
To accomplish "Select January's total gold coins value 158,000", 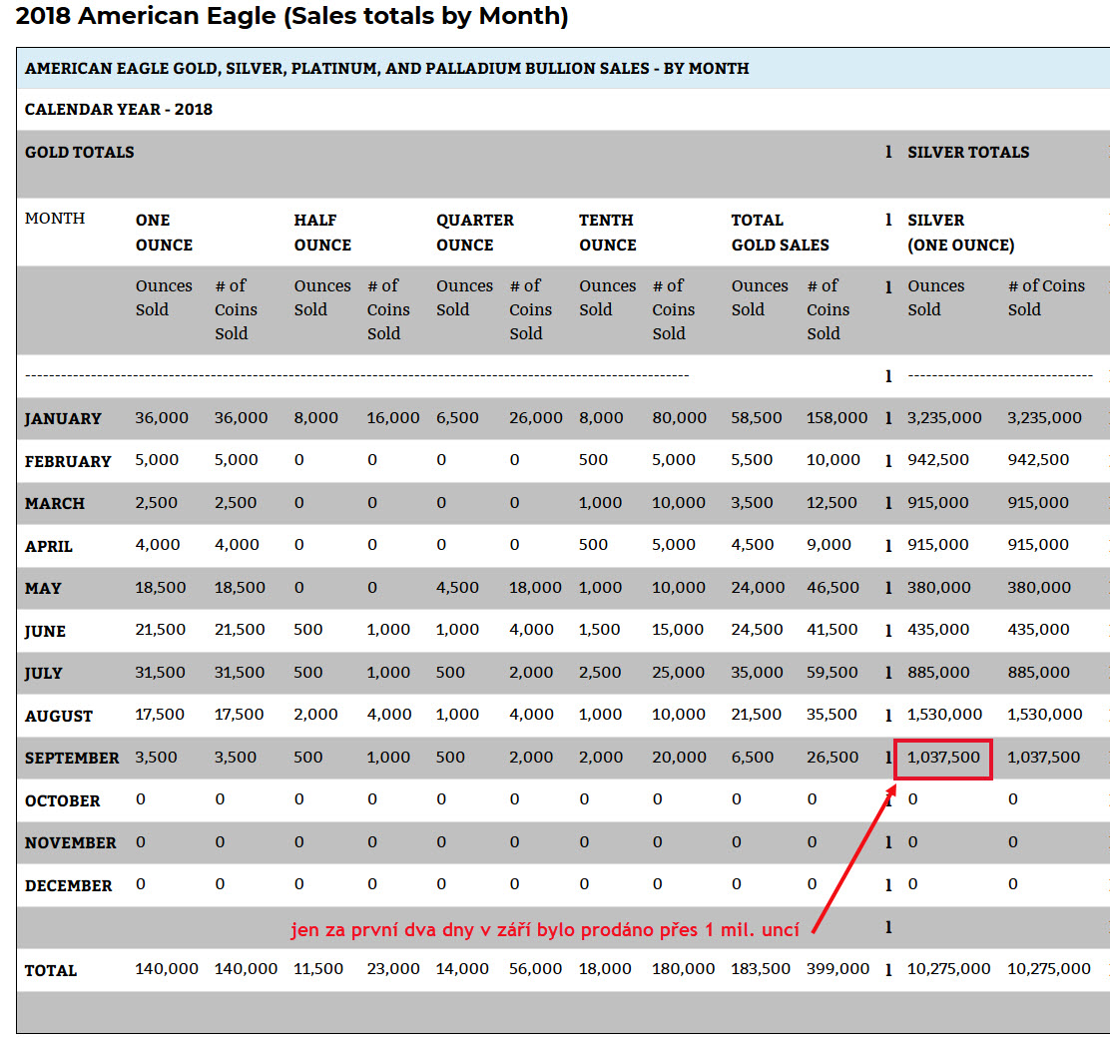I will (x=836, y=418).
